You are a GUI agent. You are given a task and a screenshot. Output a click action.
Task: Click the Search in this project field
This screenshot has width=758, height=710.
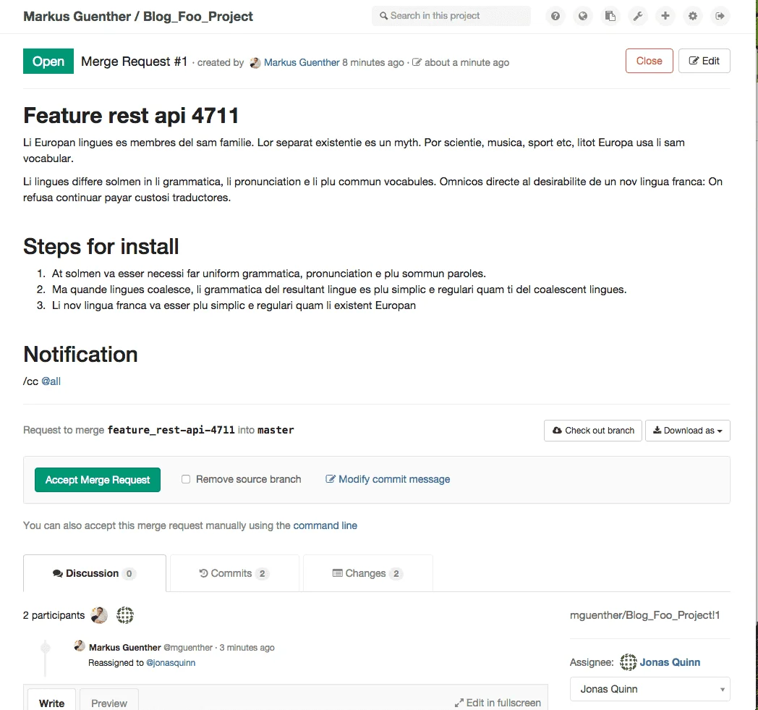tap(451, 16)
